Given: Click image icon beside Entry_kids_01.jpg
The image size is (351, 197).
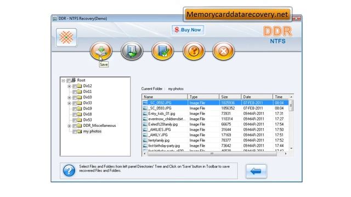Looking at the screenshot, I should (x=145, y=113).
